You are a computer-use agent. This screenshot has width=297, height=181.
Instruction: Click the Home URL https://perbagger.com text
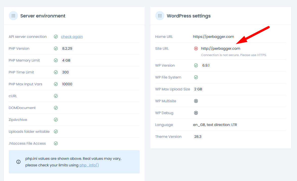213,37
